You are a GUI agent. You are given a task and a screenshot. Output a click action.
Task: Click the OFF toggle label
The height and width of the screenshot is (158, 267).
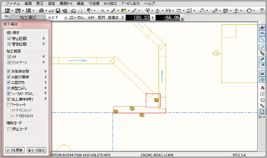tap(91, 18)
